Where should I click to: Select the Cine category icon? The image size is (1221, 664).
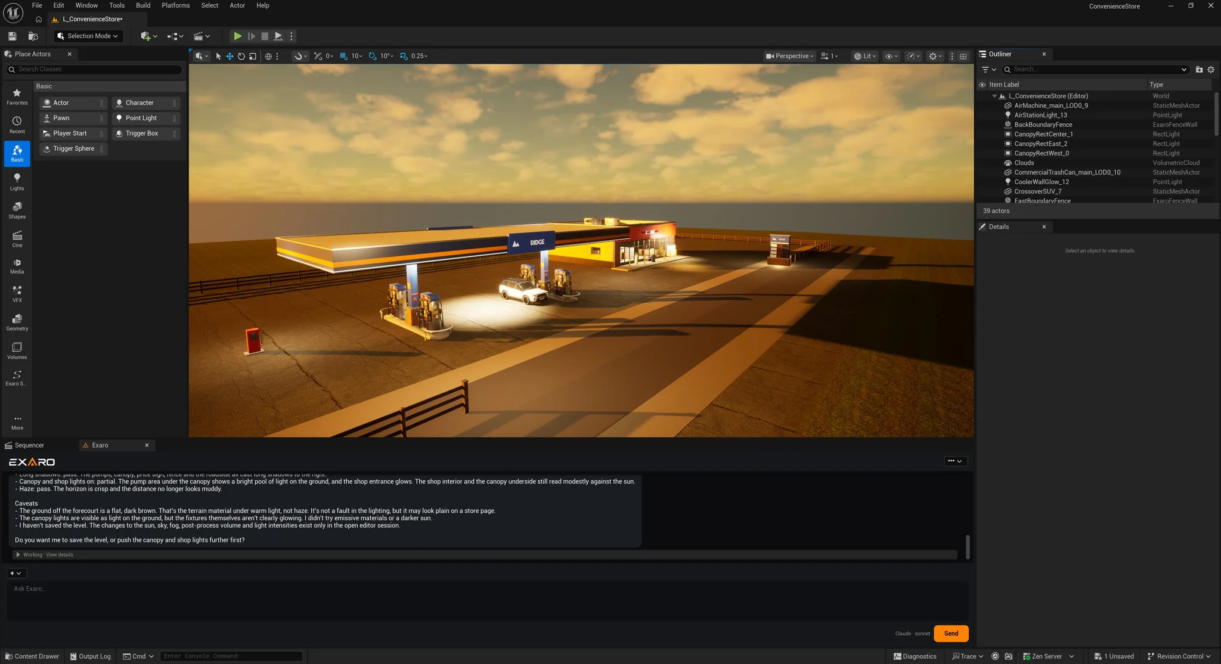(x=17, y=239)
